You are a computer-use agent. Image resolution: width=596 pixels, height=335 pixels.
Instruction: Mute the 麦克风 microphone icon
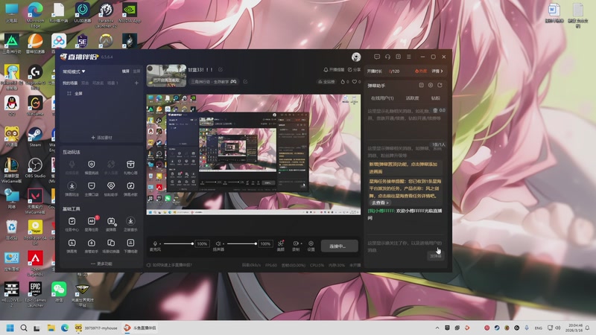point(155,243)
